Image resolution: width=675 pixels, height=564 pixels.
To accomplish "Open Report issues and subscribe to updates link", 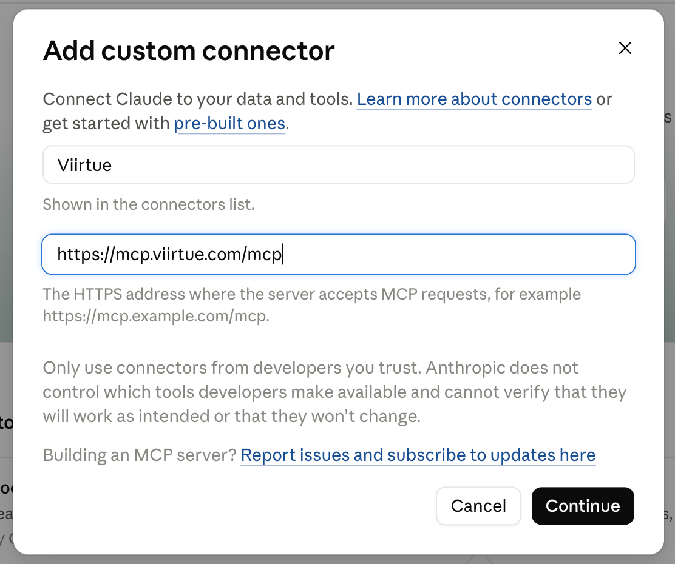I will 418,455.
